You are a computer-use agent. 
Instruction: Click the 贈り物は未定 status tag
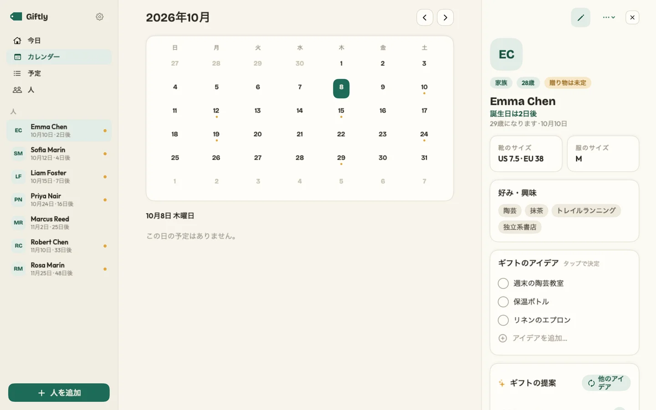click(568, 83)
